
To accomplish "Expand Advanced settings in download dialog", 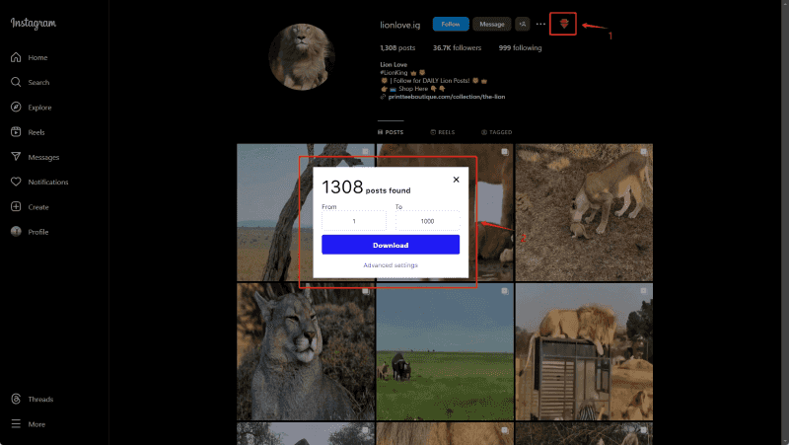I will tap(390, 265).
